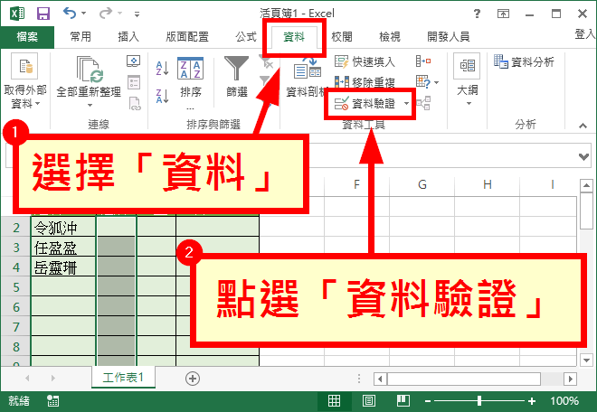Click zoom out minus button

pos(428,401)
